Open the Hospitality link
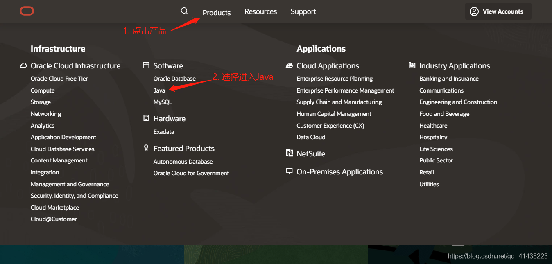Screen dimensions: 552x264 433,137
